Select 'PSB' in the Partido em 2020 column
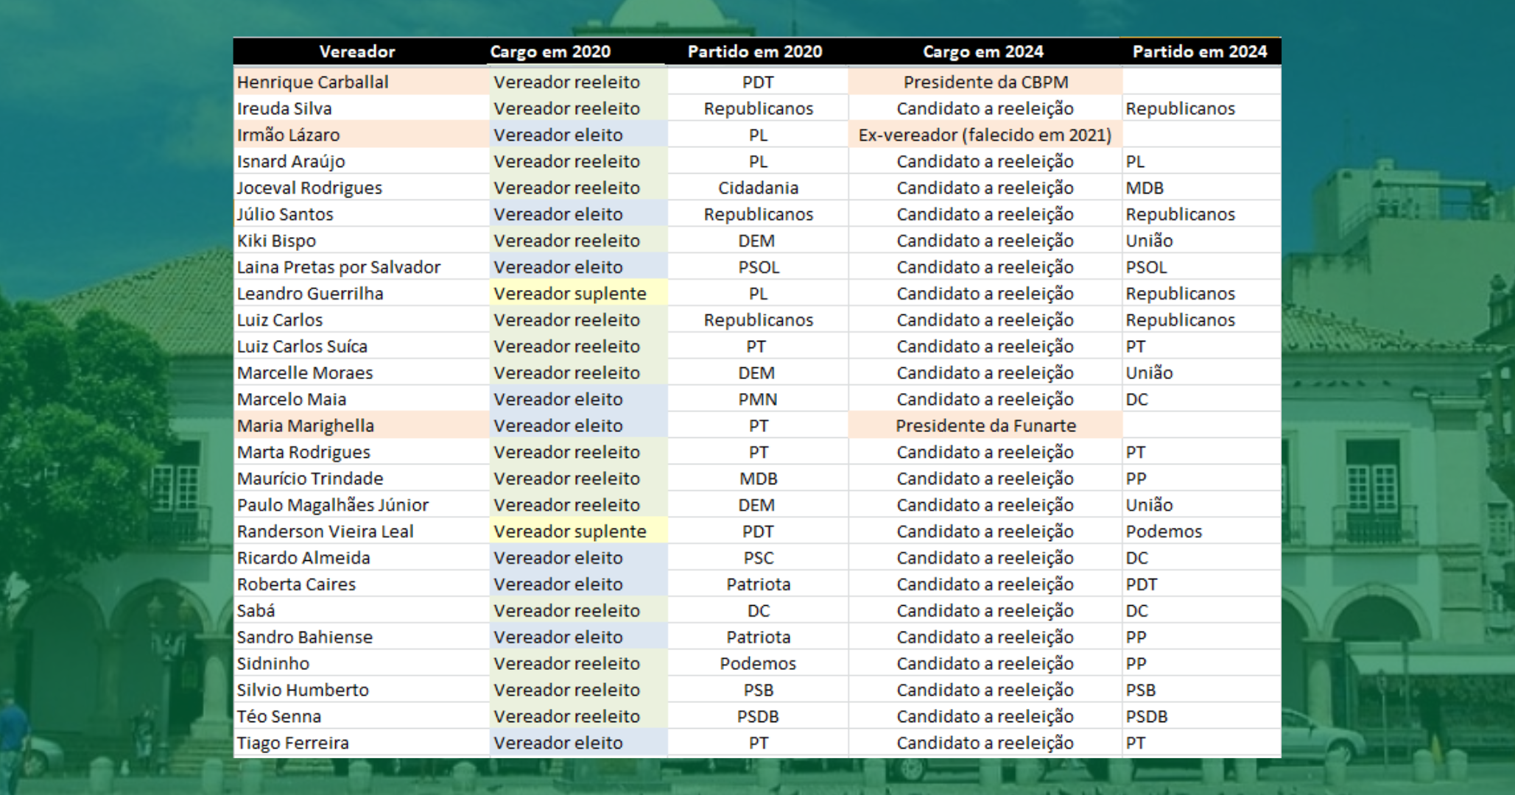This screenshot has height=795, width=1515. (758, 691)
